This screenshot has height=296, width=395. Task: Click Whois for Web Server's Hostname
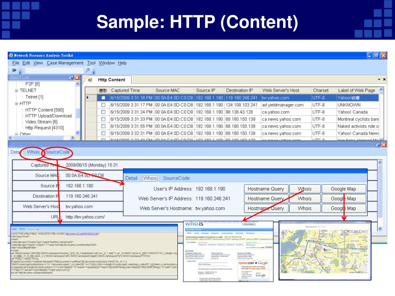click(305, 209)
